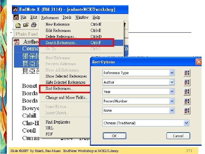
Task: Open the Author sort field dropdown
Action: [172, 82]
